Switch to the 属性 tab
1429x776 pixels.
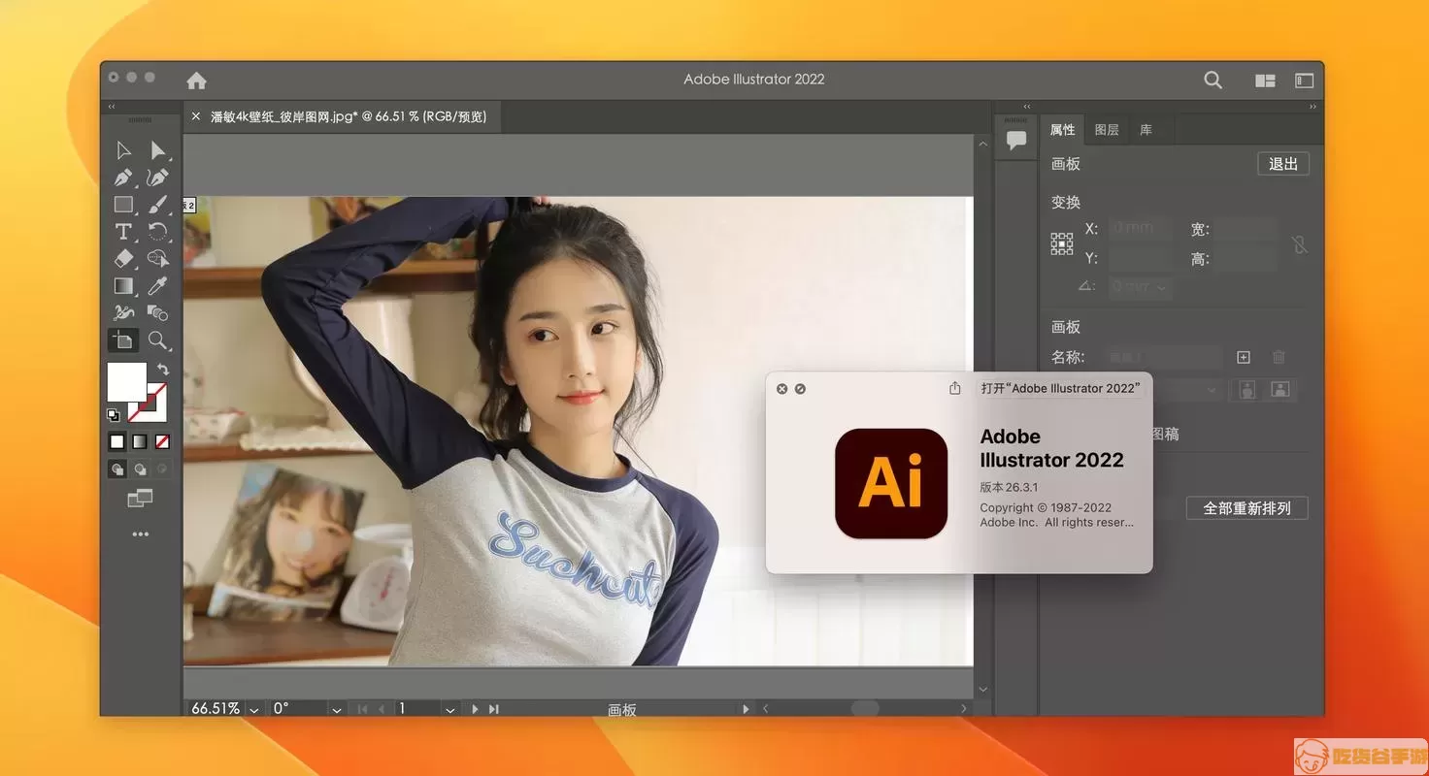point(1063,129)
